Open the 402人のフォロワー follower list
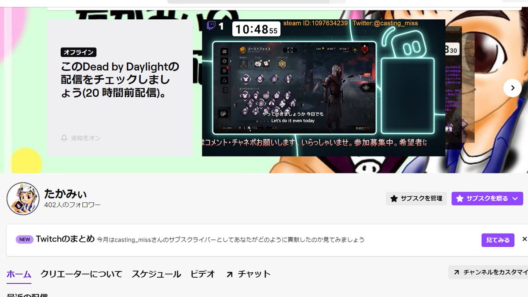This screenshot has width=528, height=297. [73, 204]
